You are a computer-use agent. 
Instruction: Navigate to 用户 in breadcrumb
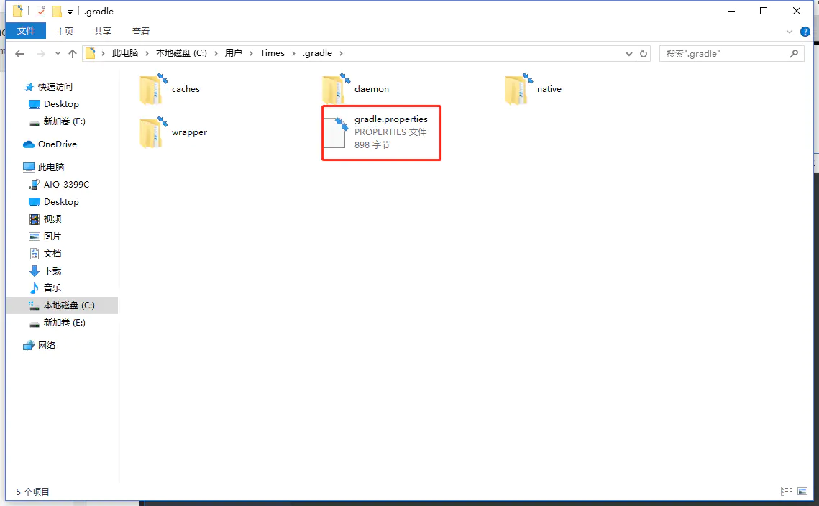tap(234, 53)
